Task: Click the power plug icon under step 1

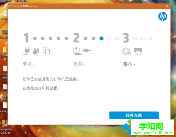Action: 26,51
